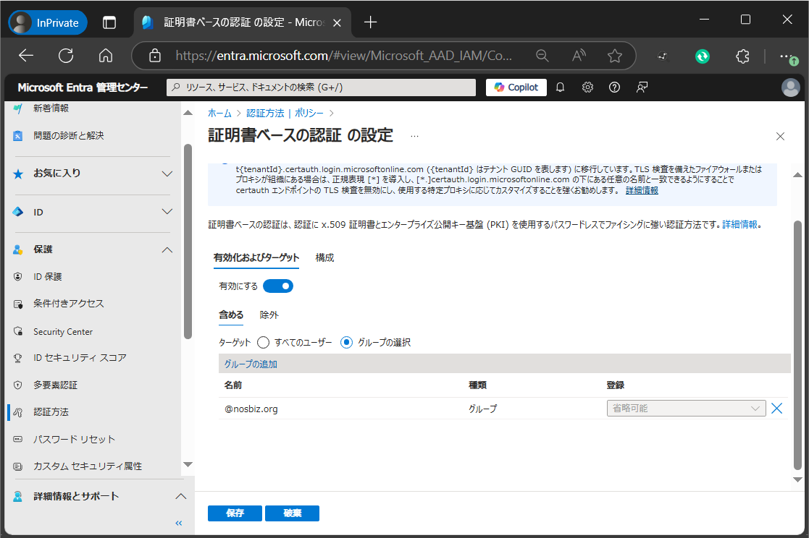Viewport: 809px width, 538px height.
Task: Click the グループの追加 link
Action: 251,364
